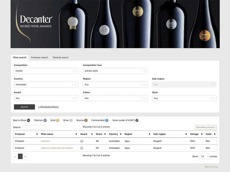Open the Colour dropdown

coord(115,98)
